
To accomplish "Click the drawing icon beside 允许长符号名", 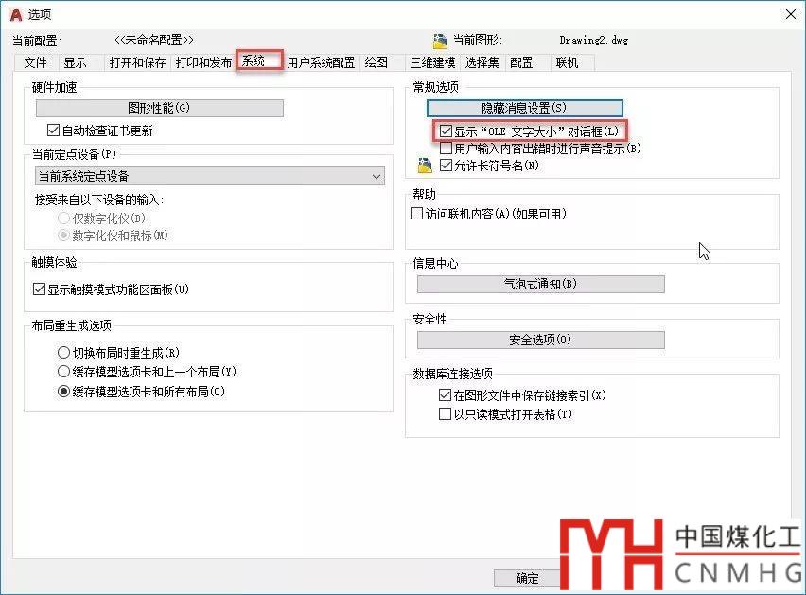I will point(425,165).
